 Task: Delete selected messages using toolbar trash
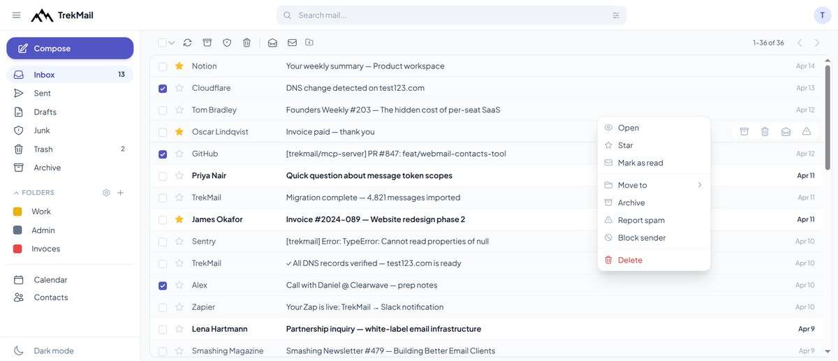[247, 43]
